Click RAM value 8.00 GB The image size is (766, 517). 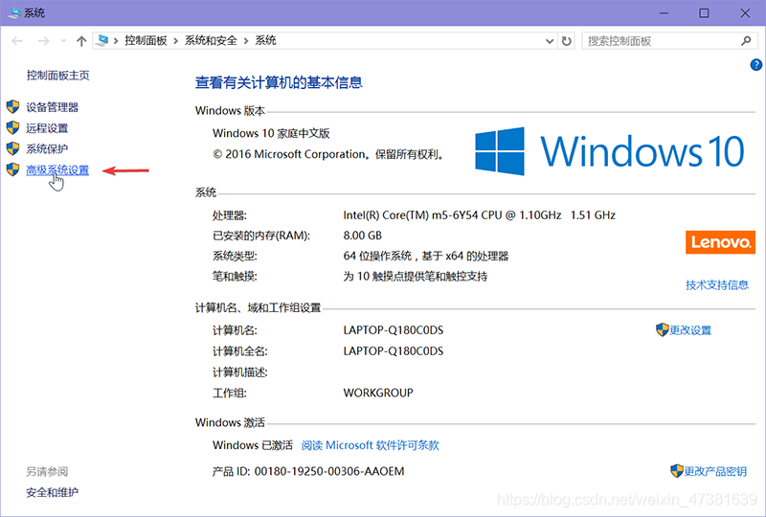pyautogui.click(x=363, y=236)
